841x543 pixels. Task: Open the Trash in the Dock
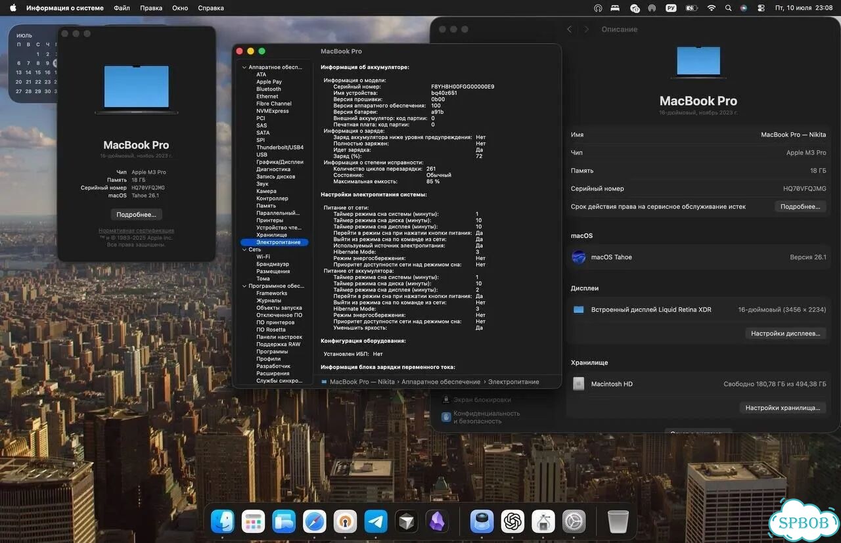[618, 521]
